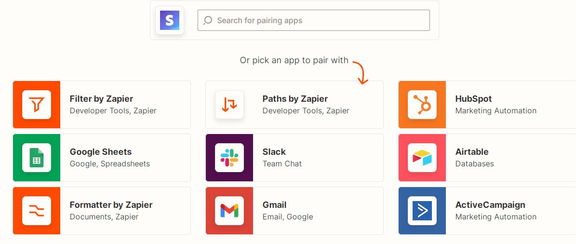Screen dimensions: 576x244
Task: Pick the Google Sheets title text
Action: coord(101,152)
